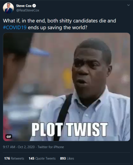Click the number 176 in retweet count
The width and height of the screenshot is (133, 165).
pos(7,158)
